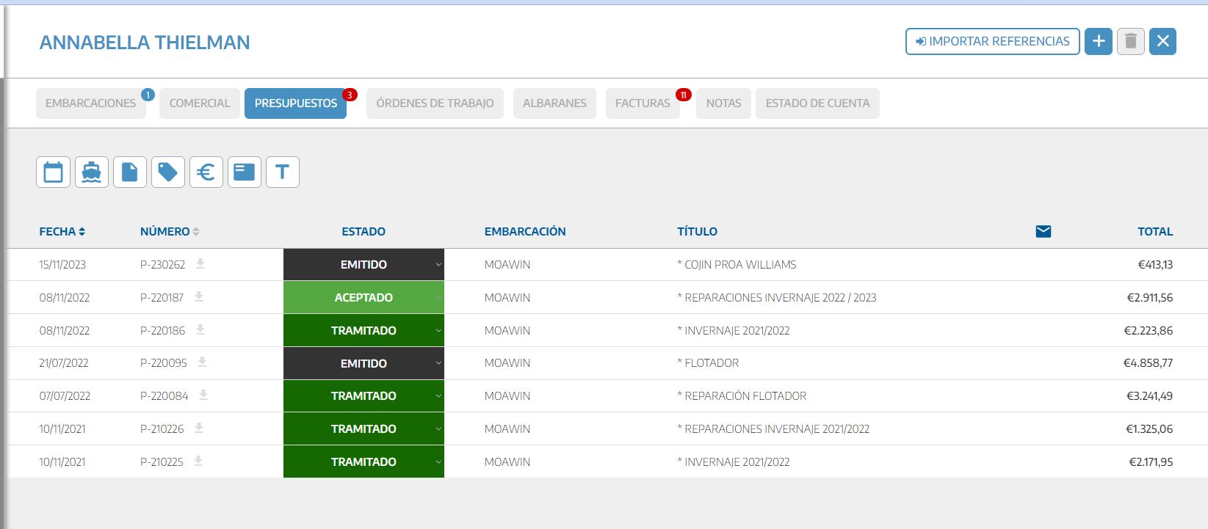Click the euro amount filter icon
Viewport: 1208px width, 529px height.
click(x=206, y=172)
